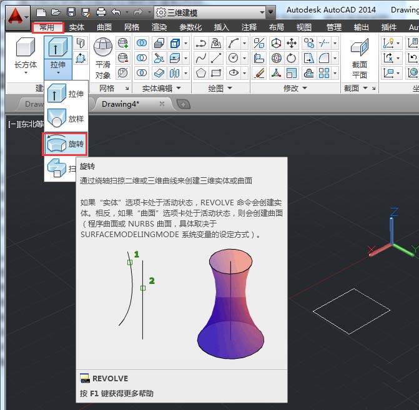Go to the 视图 ribbon tab

tap(304, 27)
